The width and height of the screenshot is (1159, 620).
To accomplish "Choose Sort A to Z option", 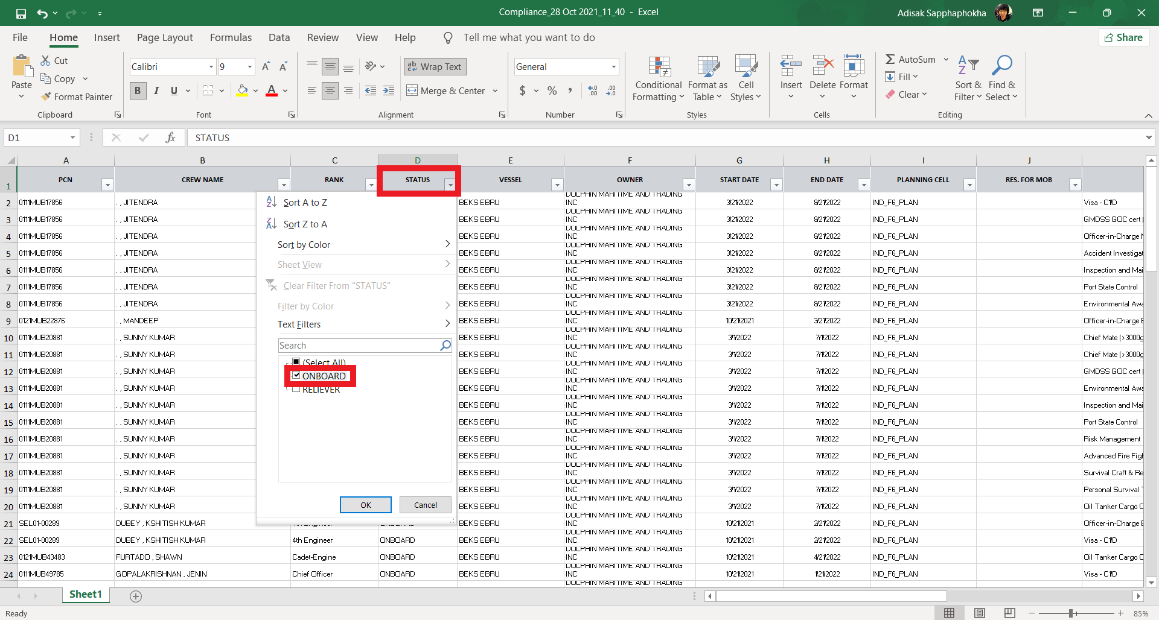I will click(305, 203).
